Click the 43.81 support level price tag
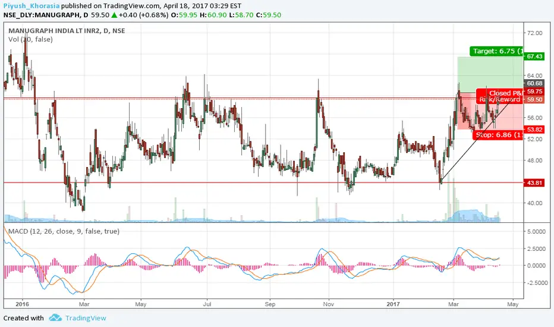Viewport: 554px width, 327px height. [x=534, y=183]
